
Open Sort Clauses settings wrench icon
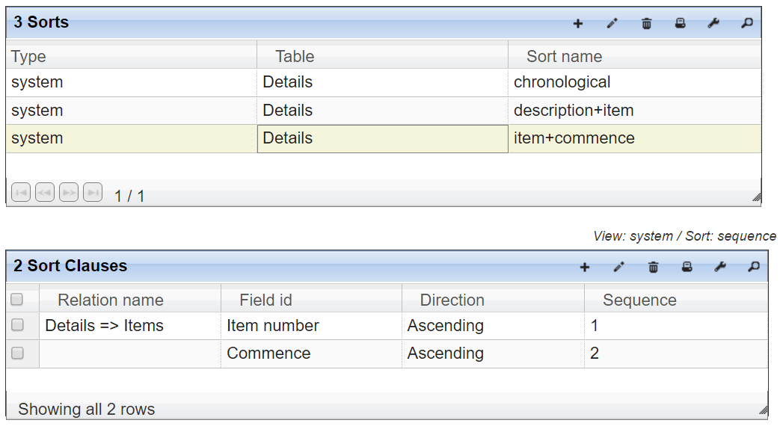click(x=720, y=268)
